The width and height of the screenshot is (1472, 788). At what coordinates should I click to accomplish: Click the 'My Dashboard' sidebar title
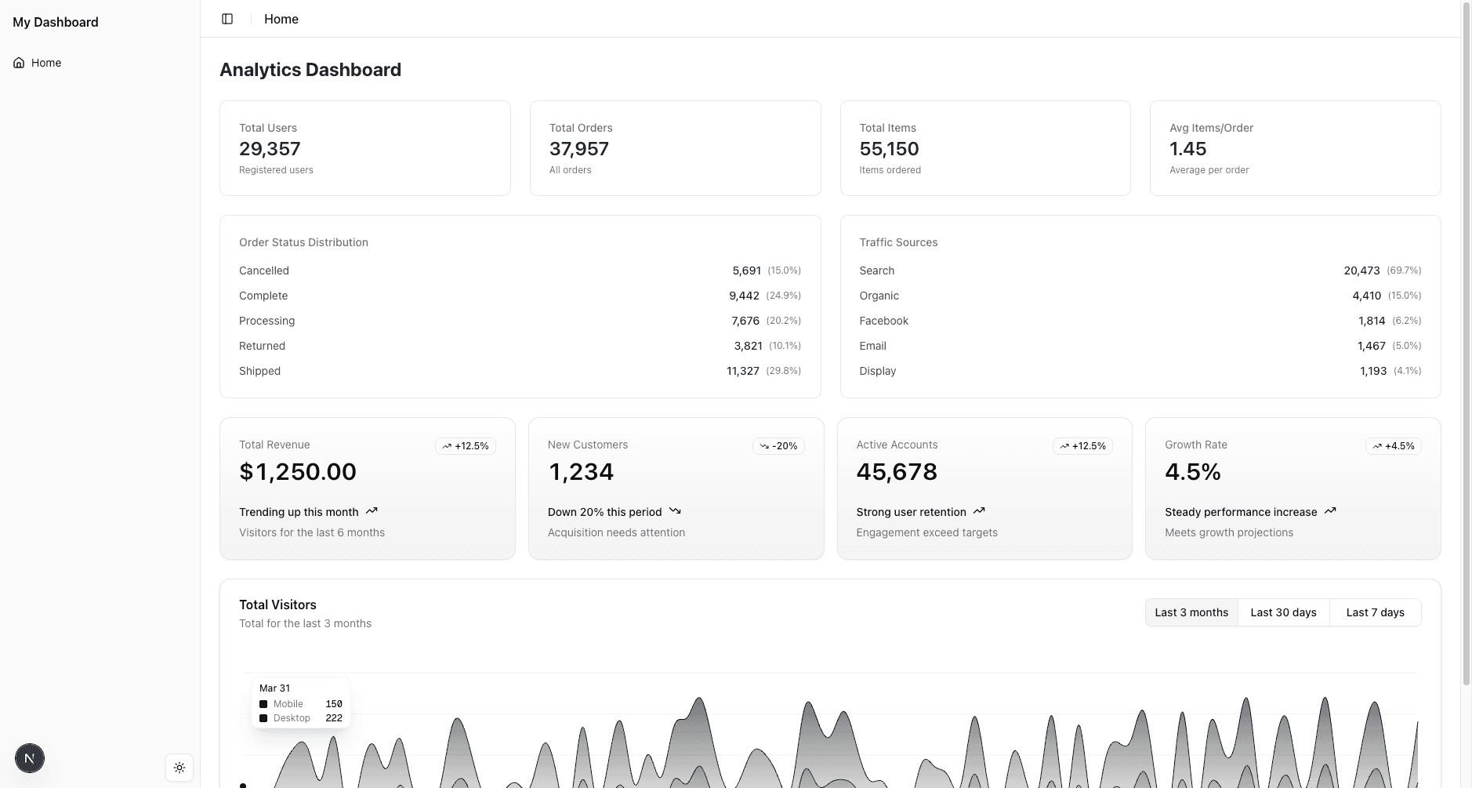(56, 22)
